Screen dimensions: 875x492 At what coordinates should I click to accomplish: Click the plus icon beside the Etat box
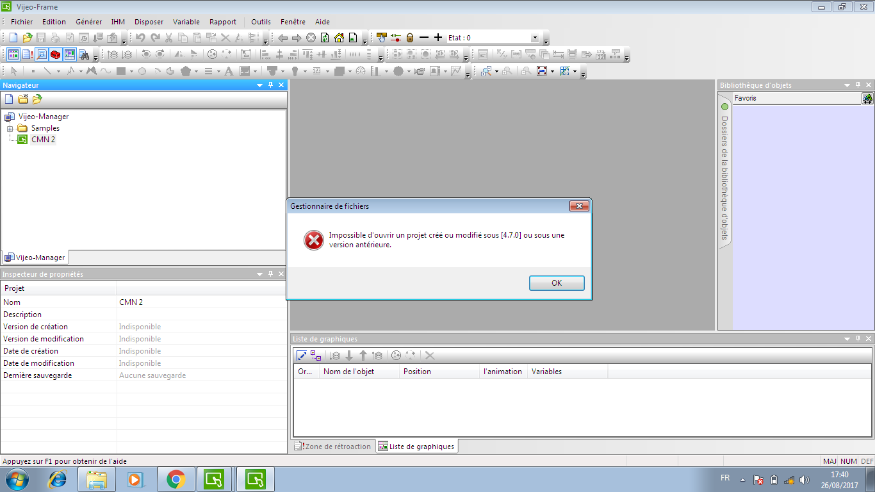coord(438,38)
